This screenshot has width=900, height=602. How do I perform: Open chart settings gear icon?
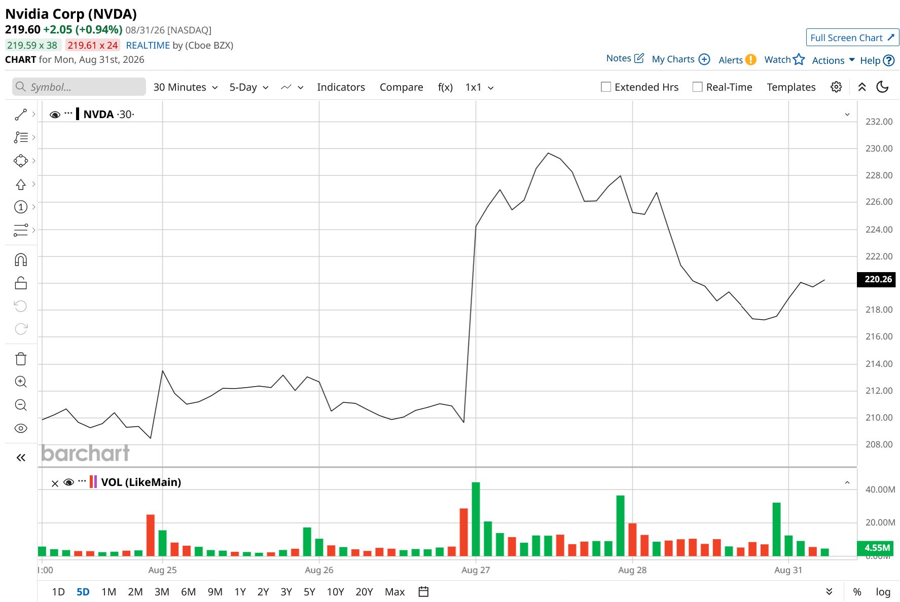(x=836, y=87)
